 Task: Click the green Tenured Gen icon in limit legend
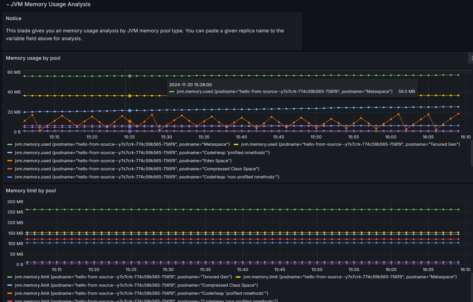(x=9, y=277)
